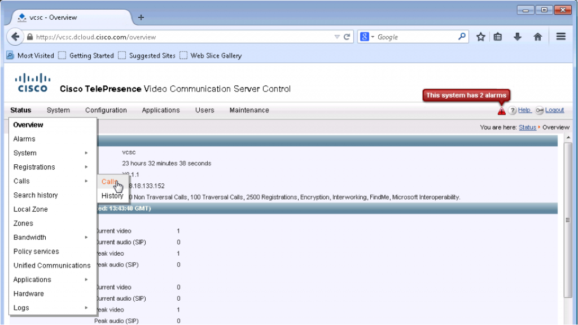Click the reload page icon
578x325 pixels.
(x=347, y=37)
